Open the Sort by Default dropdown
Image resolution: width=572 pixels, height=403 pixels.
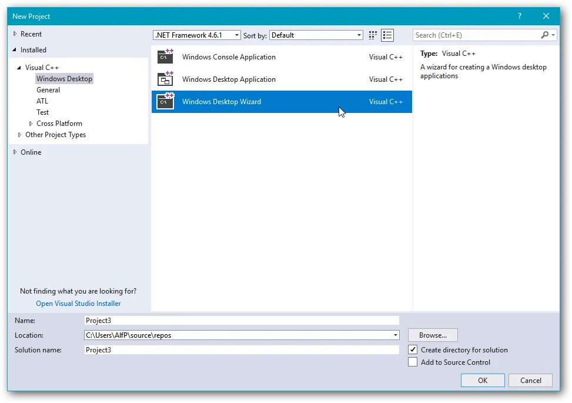pyautogui.click(x=316, y=35)
